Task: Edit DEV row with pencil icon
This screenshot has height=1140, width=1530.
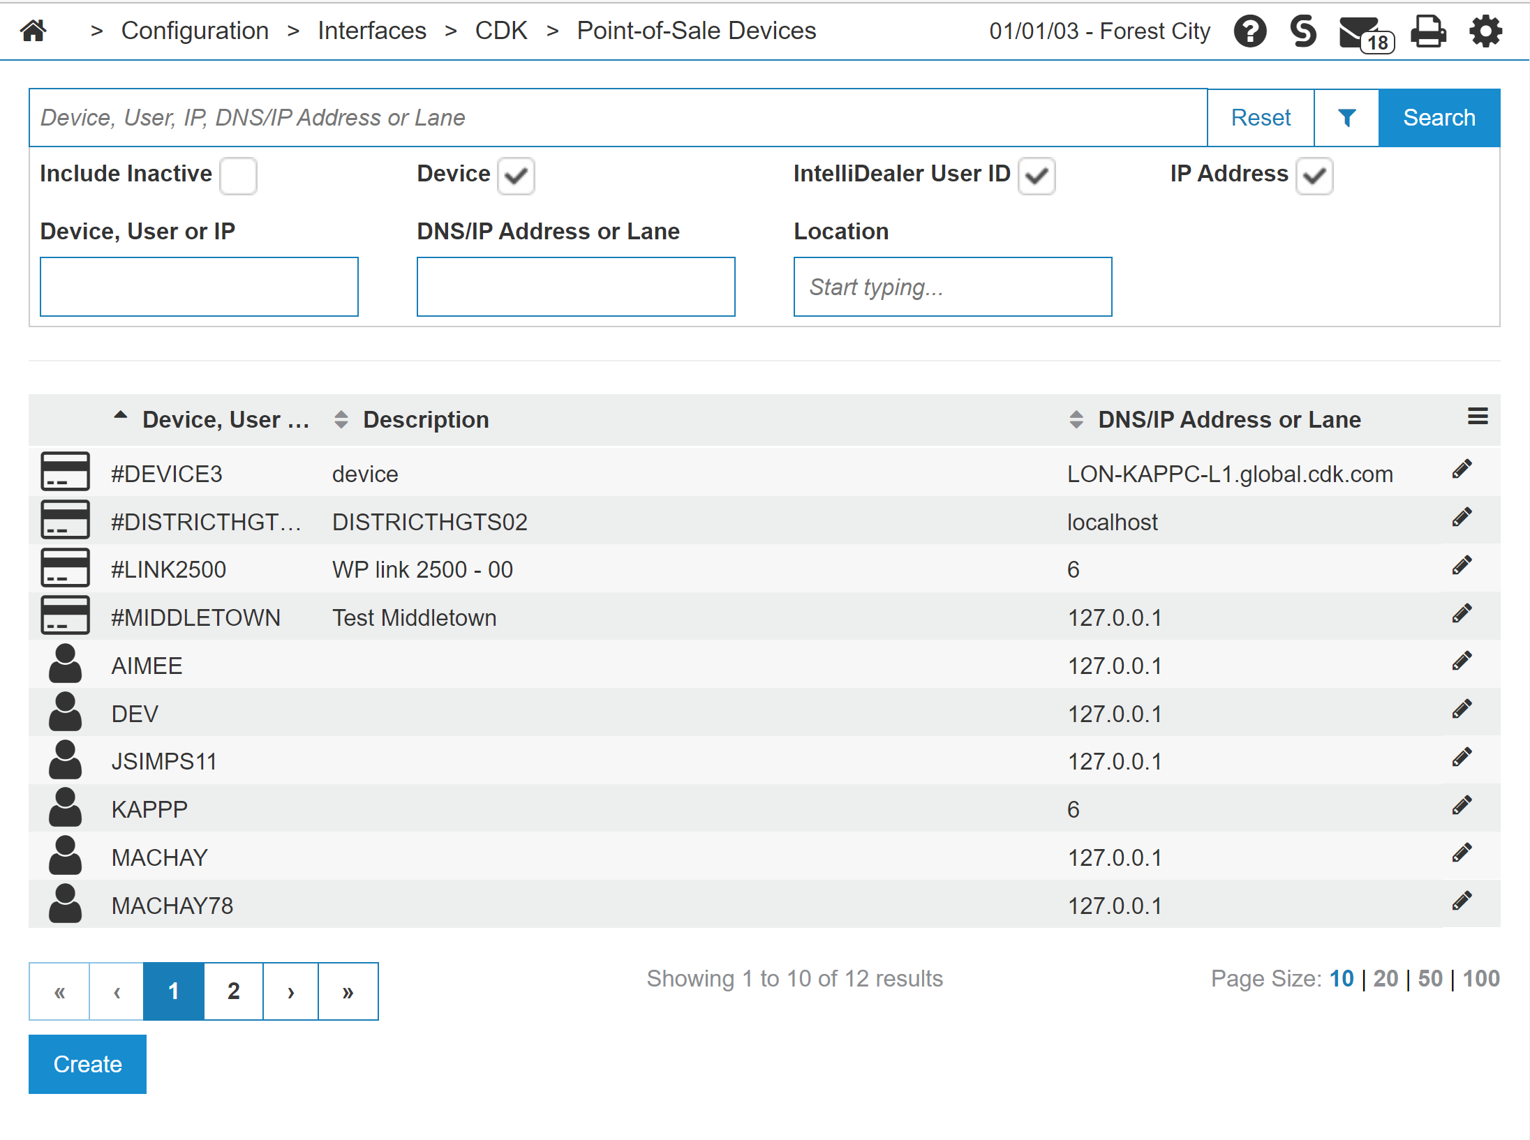Action: coord(1462,710)
